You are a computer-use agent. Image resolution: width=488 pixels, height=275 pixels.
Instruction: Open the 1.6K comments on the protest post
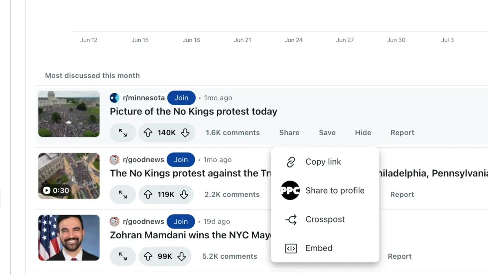(233, 132)
